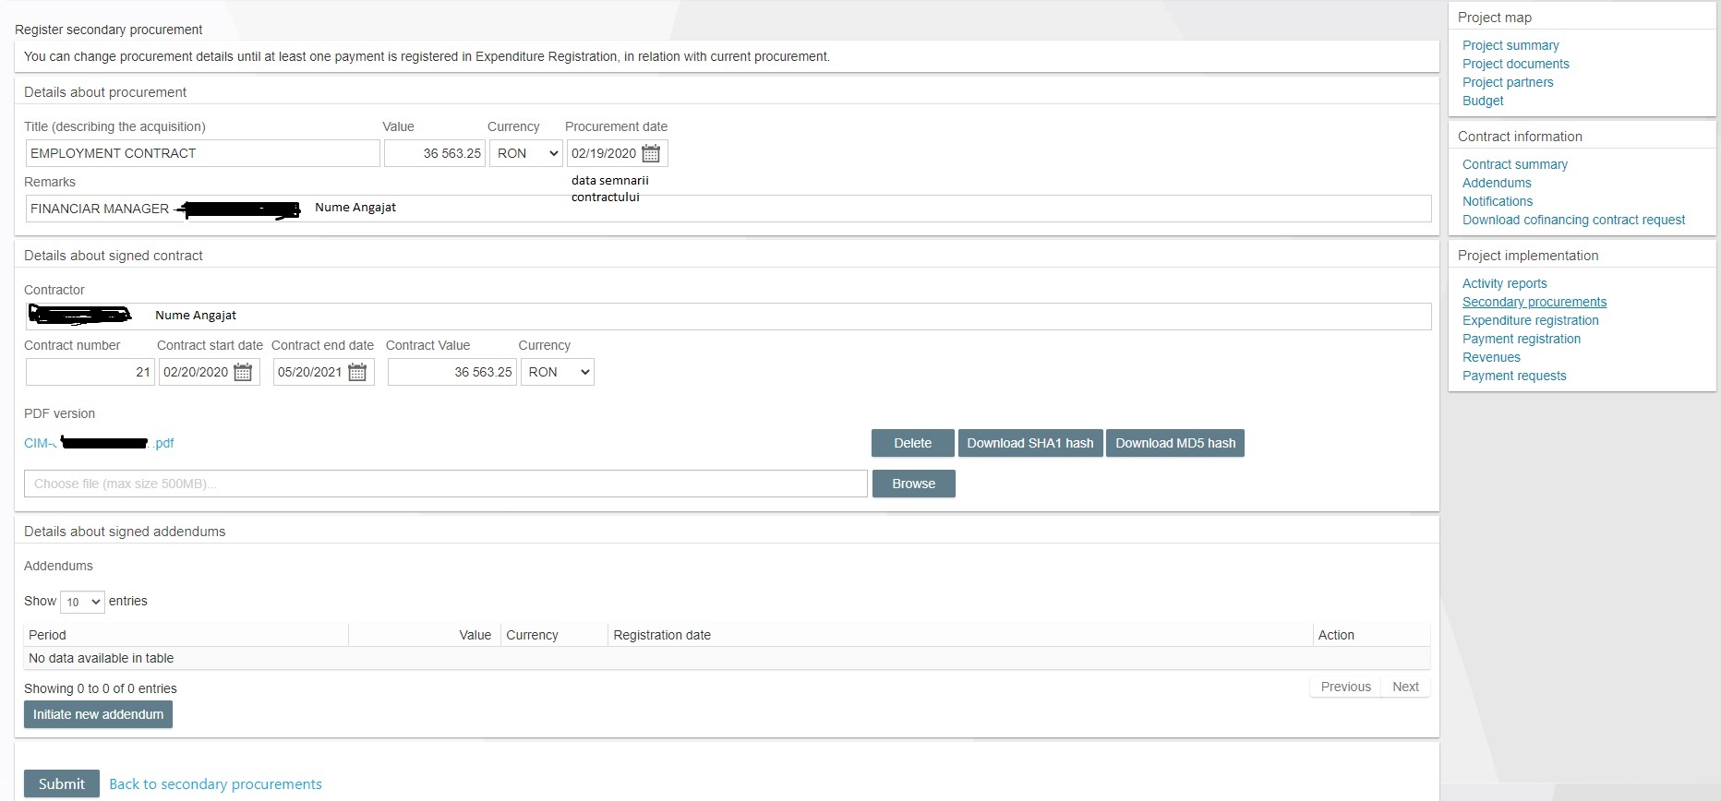Focus the Title acquisition text field
The image size is (1721, 801).
[x=202, y=154]
